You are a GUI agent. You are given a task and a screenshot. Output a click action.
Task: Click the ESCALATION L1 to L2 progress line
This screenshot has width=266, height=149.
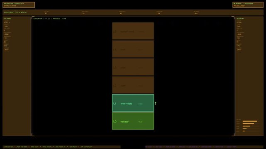click(x=50, y=19)
